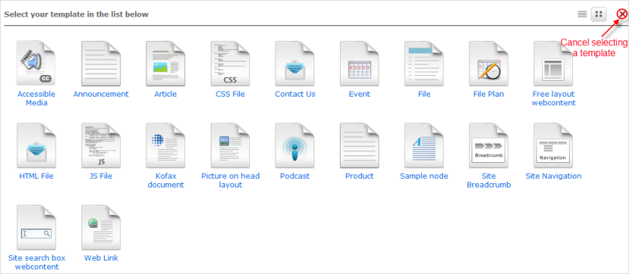Choose the Announcement template icon
629x274 pixels.
click(100, 63)
